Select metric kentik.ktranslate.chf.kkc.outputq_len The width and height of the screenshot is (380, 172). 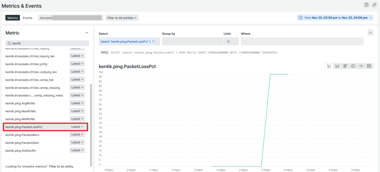[x=31, y=72]
